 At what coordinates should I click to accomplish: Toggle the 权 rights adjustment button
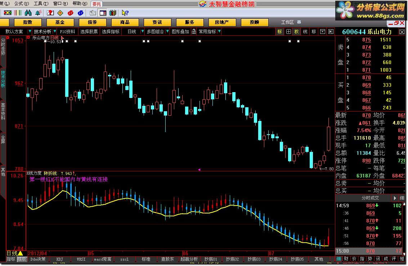pyautogui.click(x=297, y=31)
